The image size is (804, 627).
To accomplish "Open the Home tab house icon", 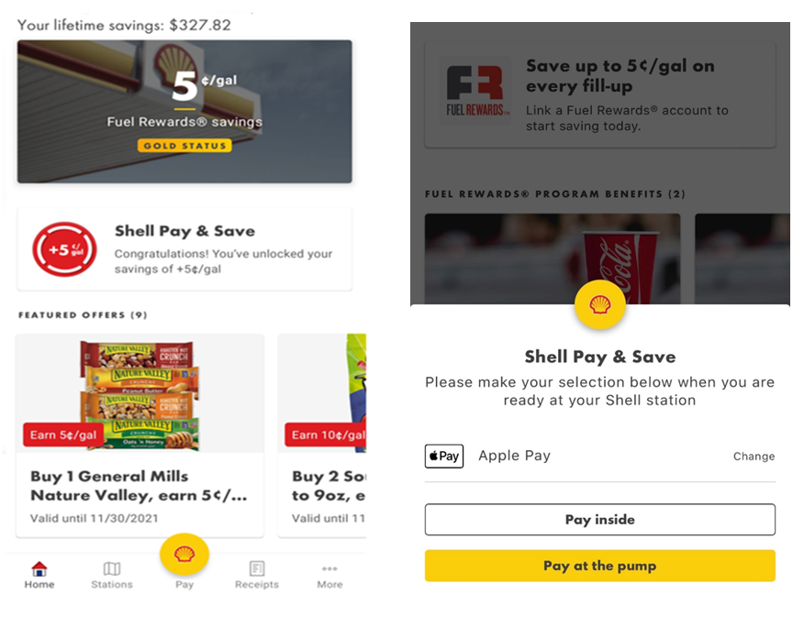I will [39, 568].
